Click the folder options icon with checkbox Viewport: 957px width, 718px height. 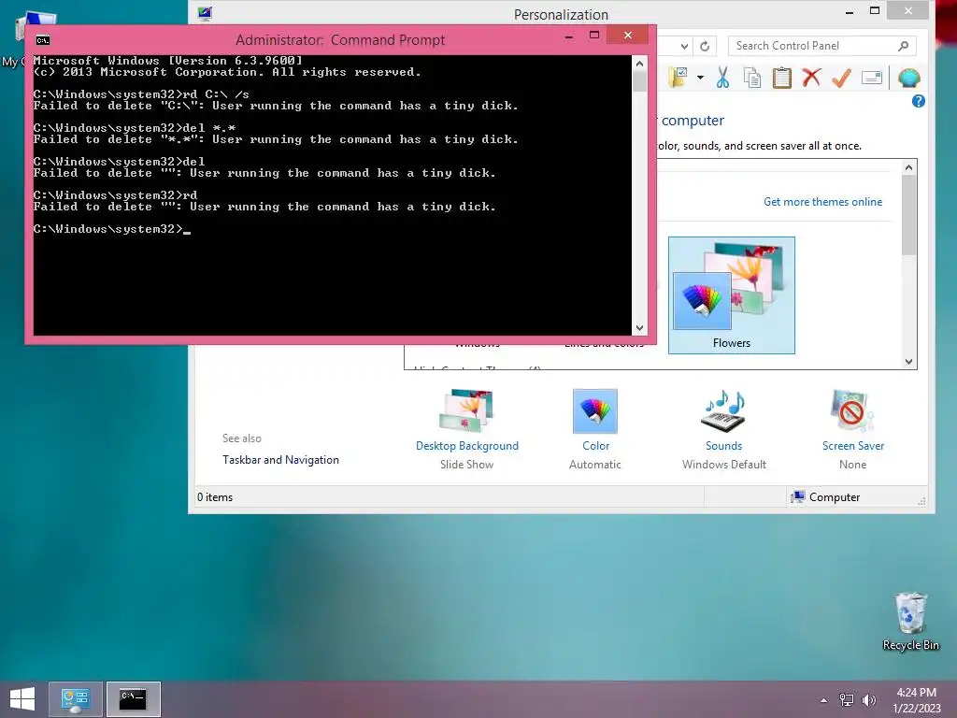coord(678,79)
